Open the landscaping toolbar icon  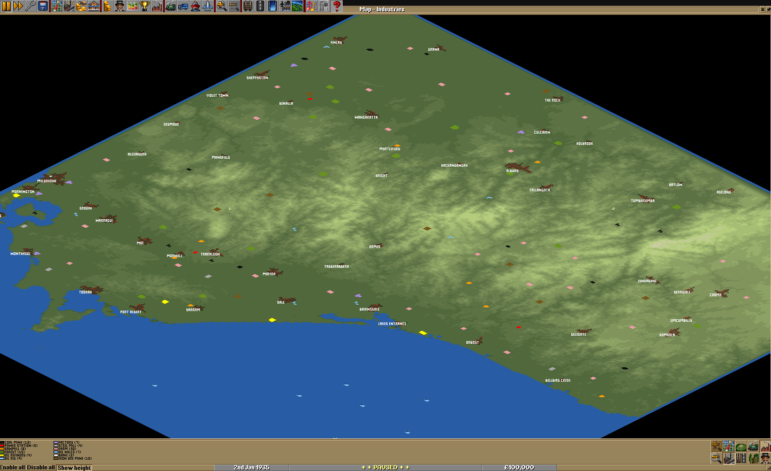tap(297, 6)
